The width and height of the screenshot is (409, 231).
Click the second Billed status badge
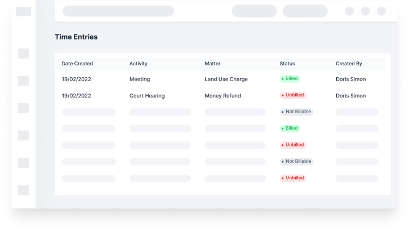pos(290,128)
